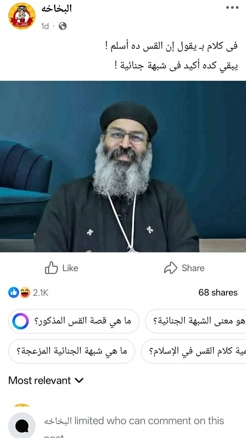The image size is (246, 438).
Task: Tap the comment bubble avatar icon
Action: pyautogui.click(x=22, y=425)
